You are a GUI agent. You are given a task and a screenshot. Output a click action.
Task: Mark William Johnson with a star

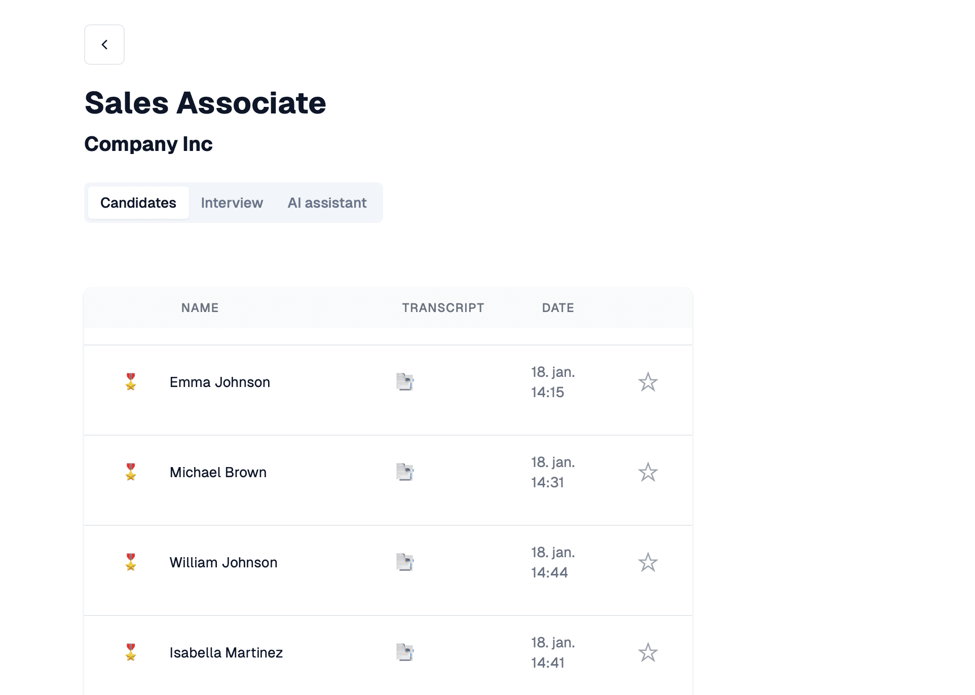[x=649, y=562]
